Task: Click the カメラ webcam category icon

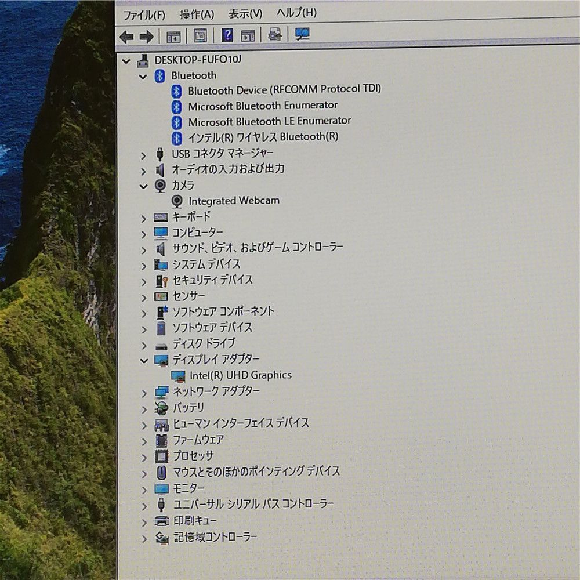Action: point(160,186)
